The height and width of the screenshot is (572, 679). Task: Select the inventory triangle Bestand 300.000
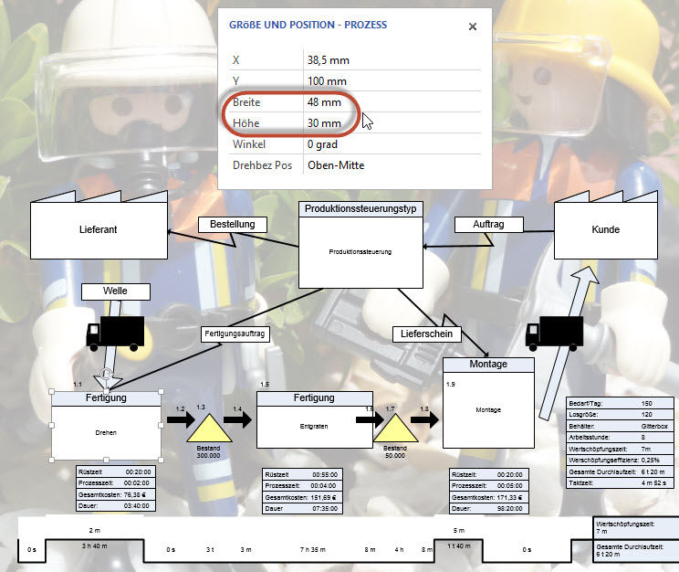tap(209, 428)
